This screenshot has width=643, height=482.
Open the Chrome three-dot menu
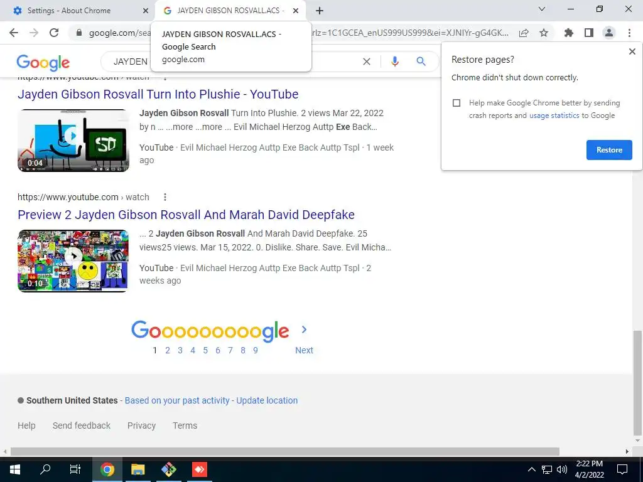coord(629,33)
